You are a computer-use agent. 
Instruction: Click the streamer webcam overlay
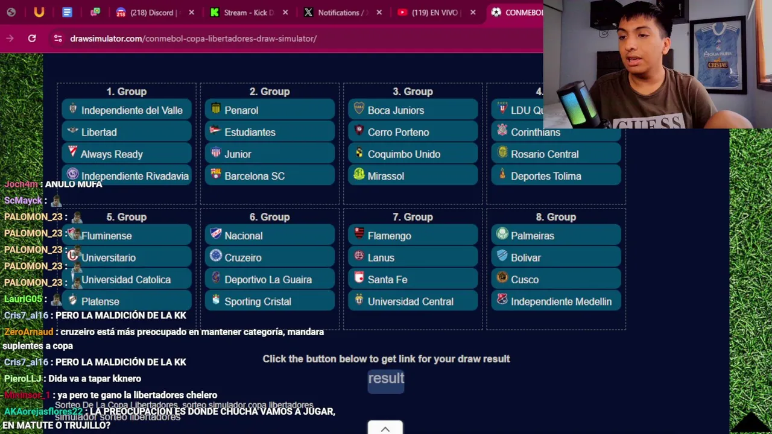[x=657, y=64]
